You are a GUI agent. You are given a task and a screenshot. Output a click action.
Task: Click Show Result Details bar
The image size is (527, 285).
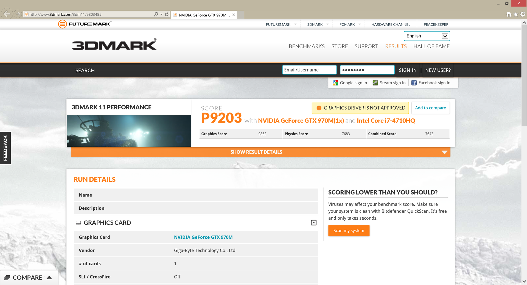(x=260, y=152)
